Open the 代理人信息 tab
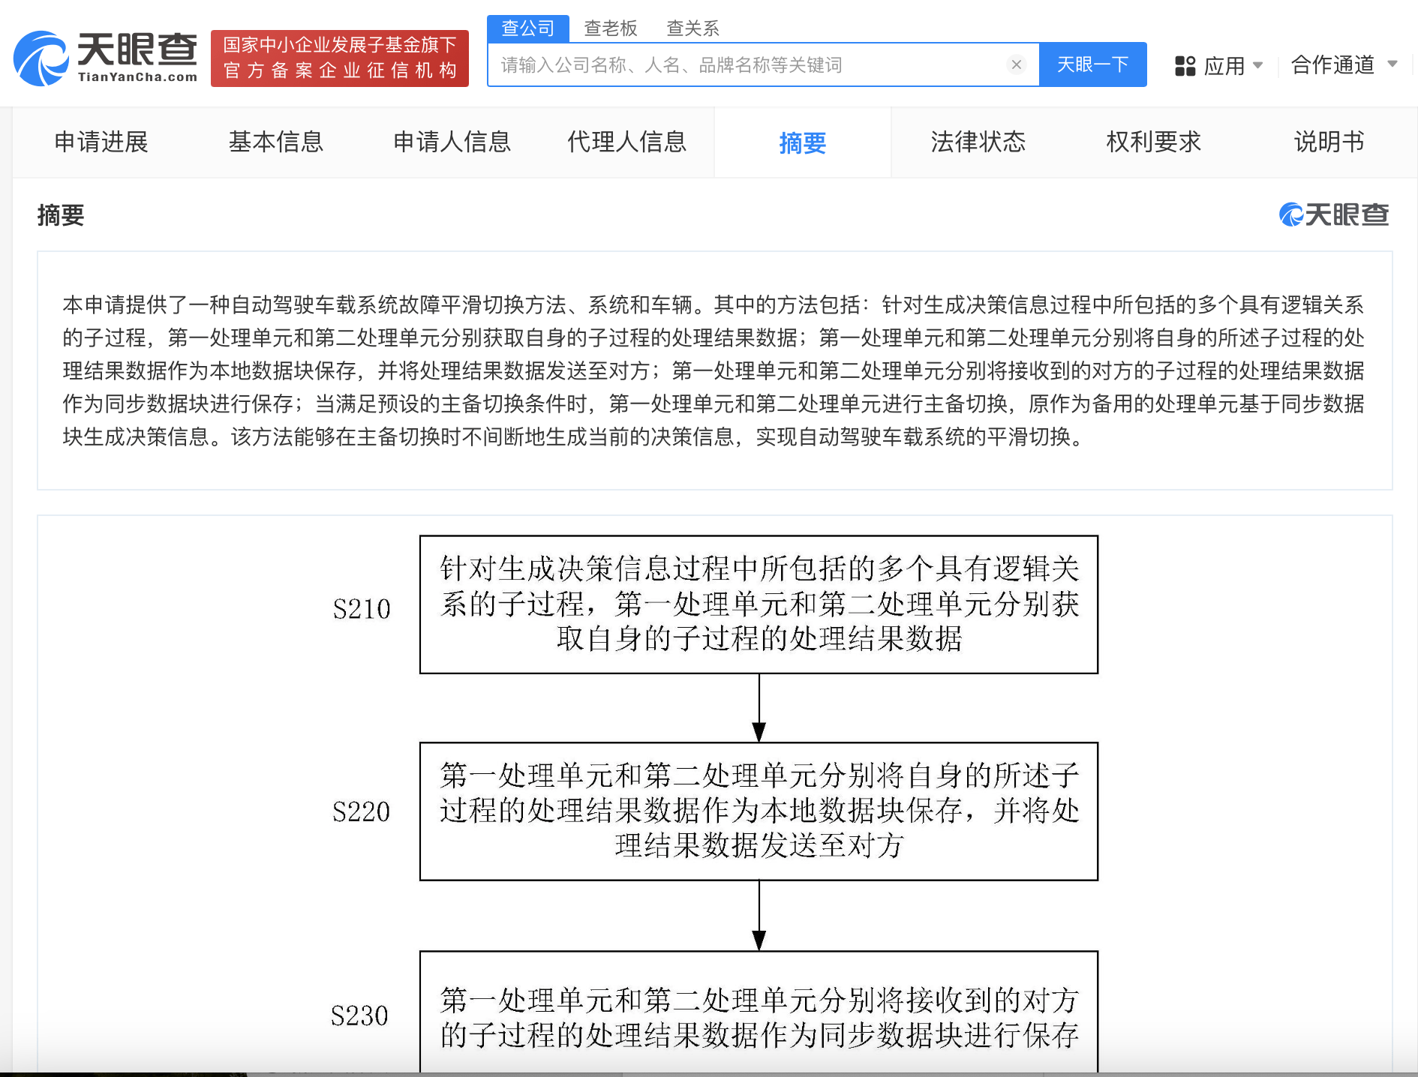The width and height of the screenshot is (1418, 1077). click(627, 142)
